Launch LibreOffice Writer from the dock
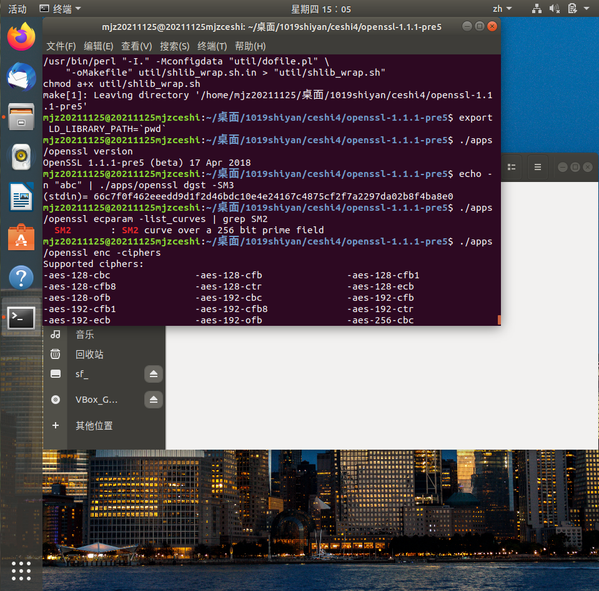Screen dimensions: 599x591 [21, 197]
